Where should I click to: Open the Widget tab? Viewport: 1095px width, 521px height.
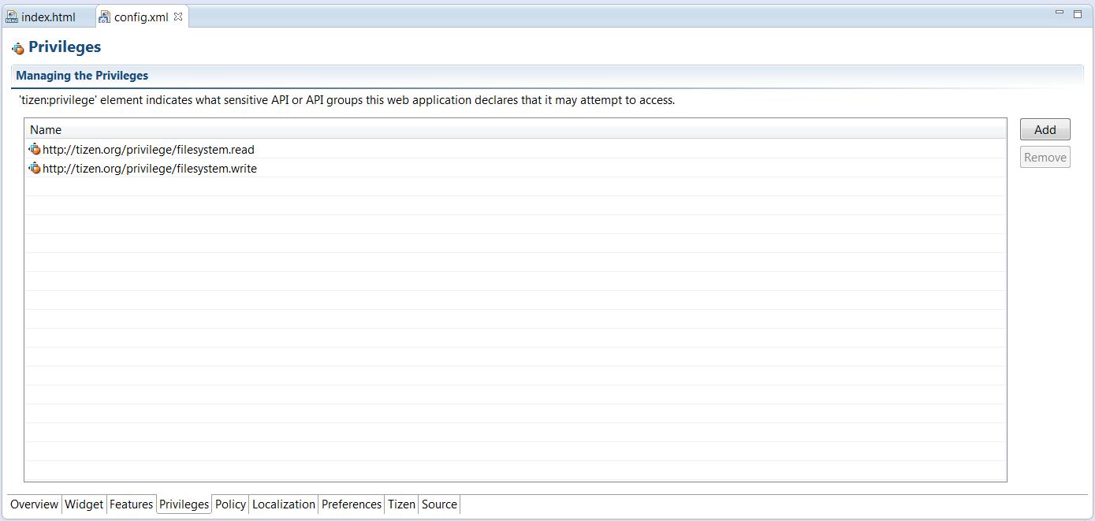84,504
